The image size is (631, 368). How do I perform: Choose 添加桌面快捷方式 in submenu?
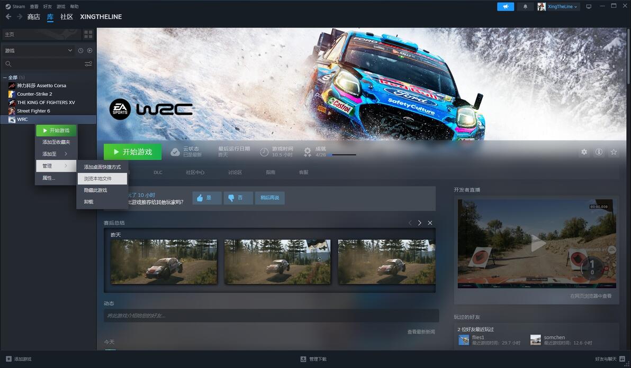(x=102, y=167)
